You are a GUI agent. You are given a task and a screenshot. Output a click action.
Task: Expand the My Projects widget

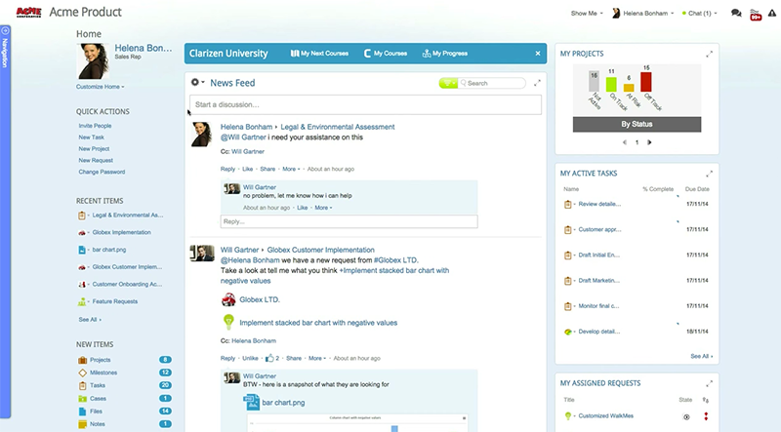(x=710, y=54)
